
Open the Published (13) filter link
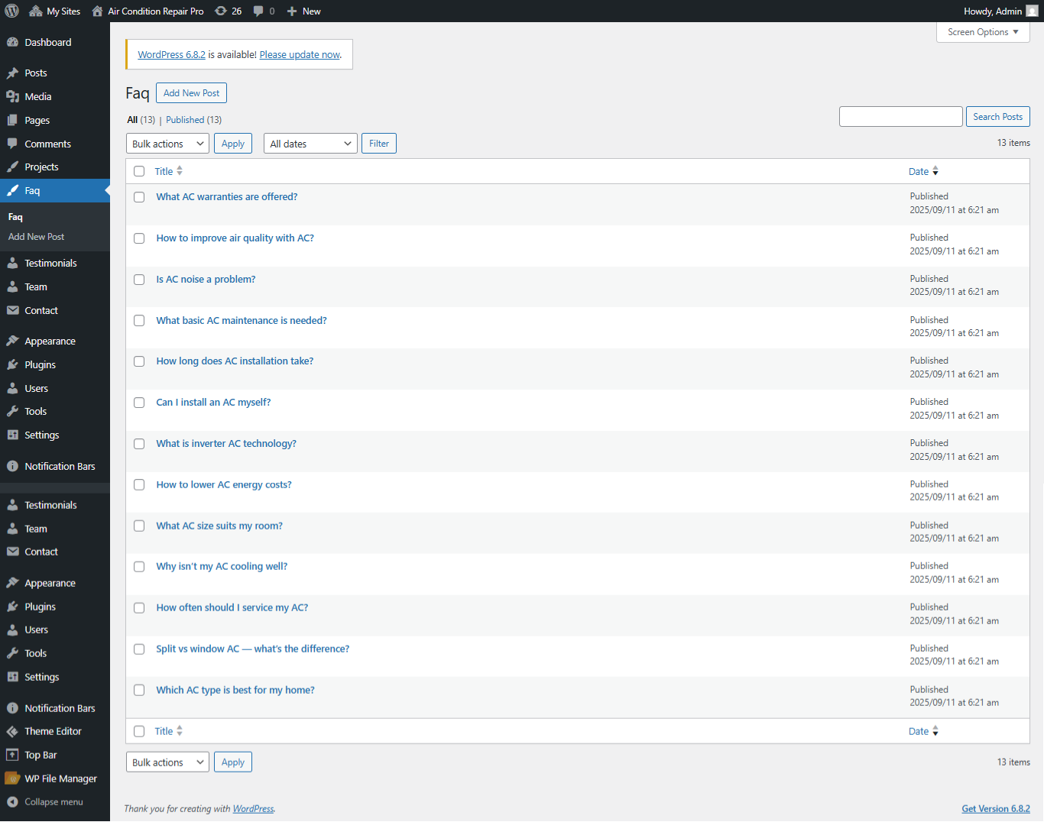(x=193, y=120)
